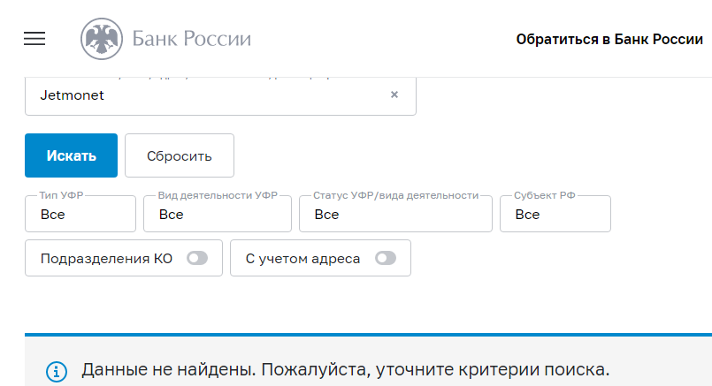
Task: Toggle the Подразделения КО switch
Action: [197, 258]
